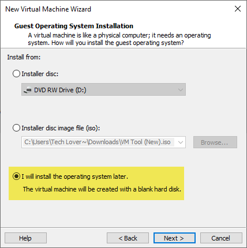This screenshot has height=248, width=247.
Task: Click the blank hard disk description text
Action: point(102,189)
